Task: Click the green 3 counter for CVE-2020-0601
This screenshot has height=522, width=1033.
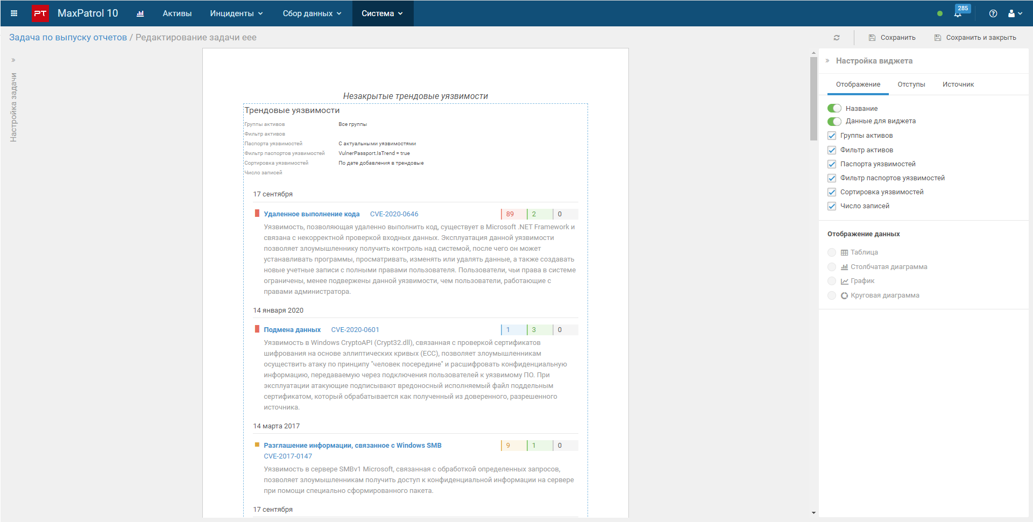Action: coord(539,330)
